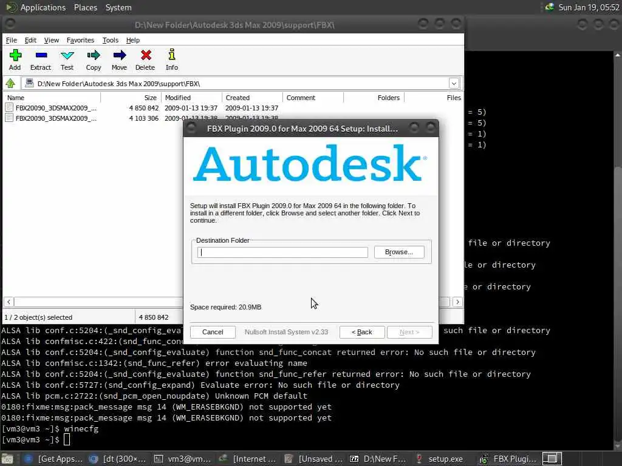Screen dimensions: 622x466
Task: Switch to vm3@vm... terminal taskbar item
Action: pyautogui.click(x=182, y=459)
